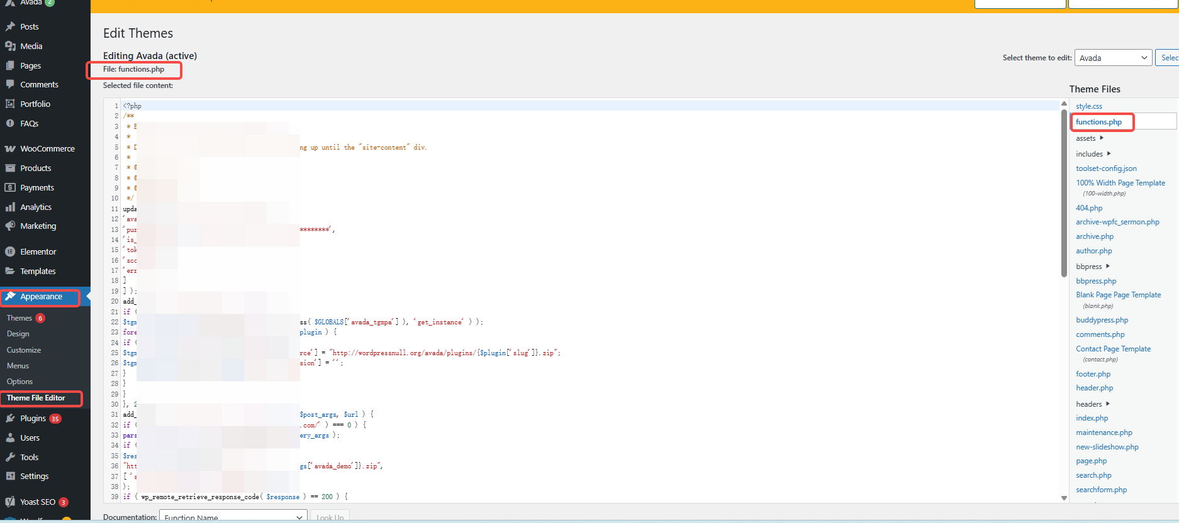Open footer.php theme file

pyautogui.click(x=1093, y=374)
